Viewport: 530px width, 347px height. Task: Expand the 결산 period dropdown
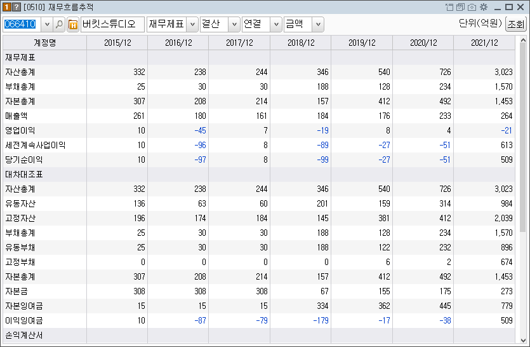pos(234,24)
